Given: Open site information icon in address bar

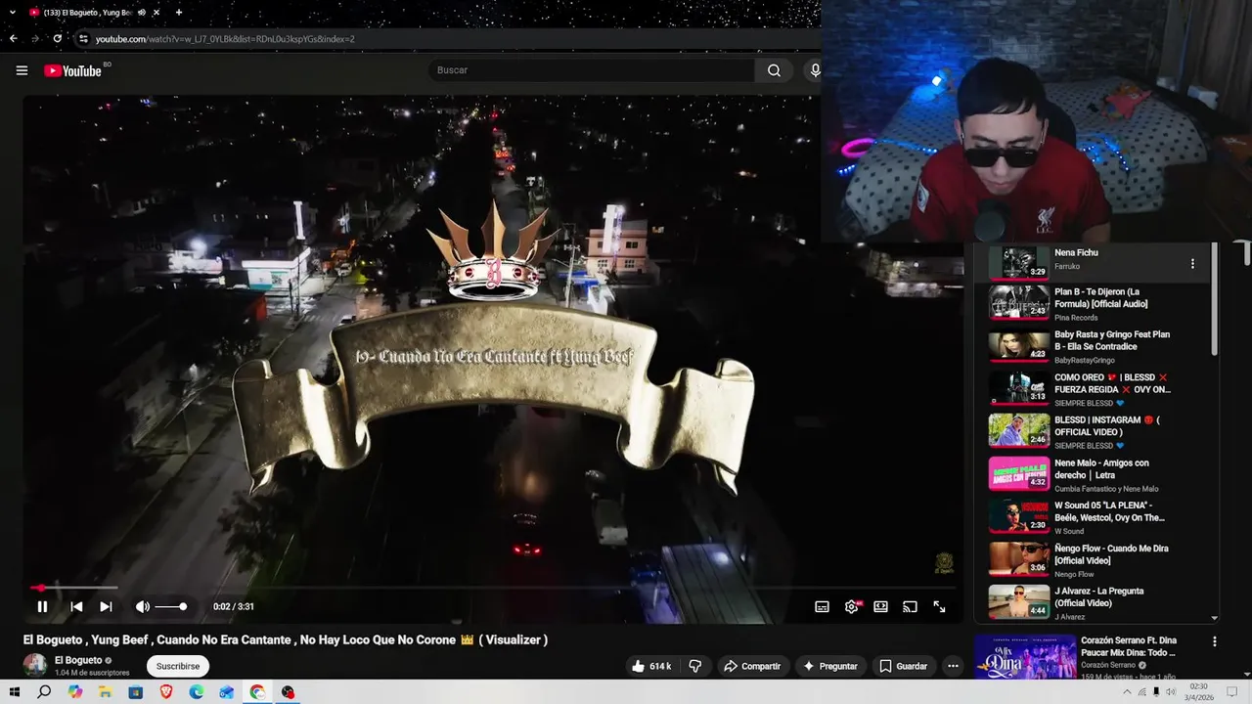Looking at the screenshot, I should pos(83,39).
